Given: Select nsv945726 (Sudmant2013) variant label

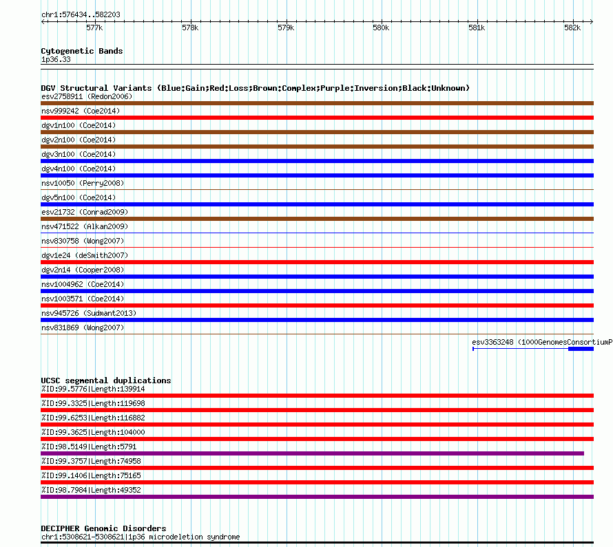Looking at the screenshot, I should point(89,313).
